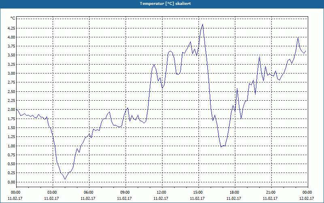This screenshot has height=203, width=324.
Task: Click the '00:00' time label above 11.02.17
Action: 15,192
